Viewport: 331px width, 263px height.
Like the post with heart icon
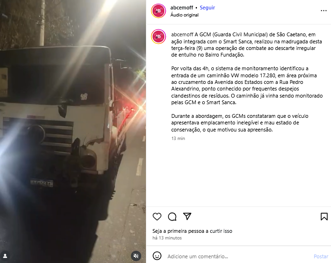click(157, 216)
